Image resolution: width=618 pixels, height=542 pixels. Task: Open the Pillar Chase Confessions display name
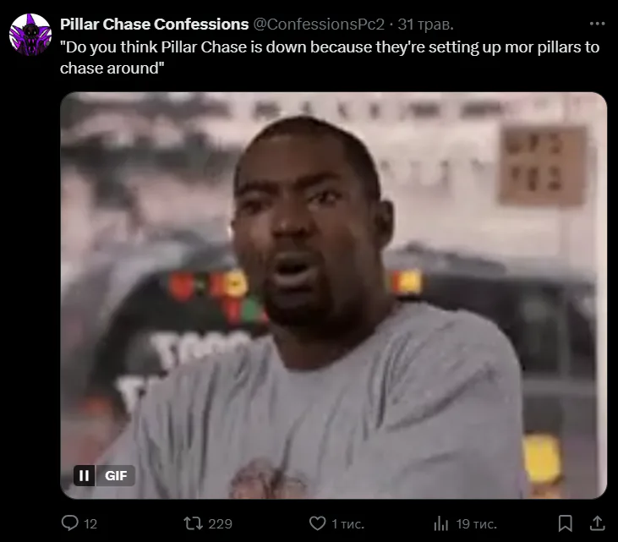[154, 25]
